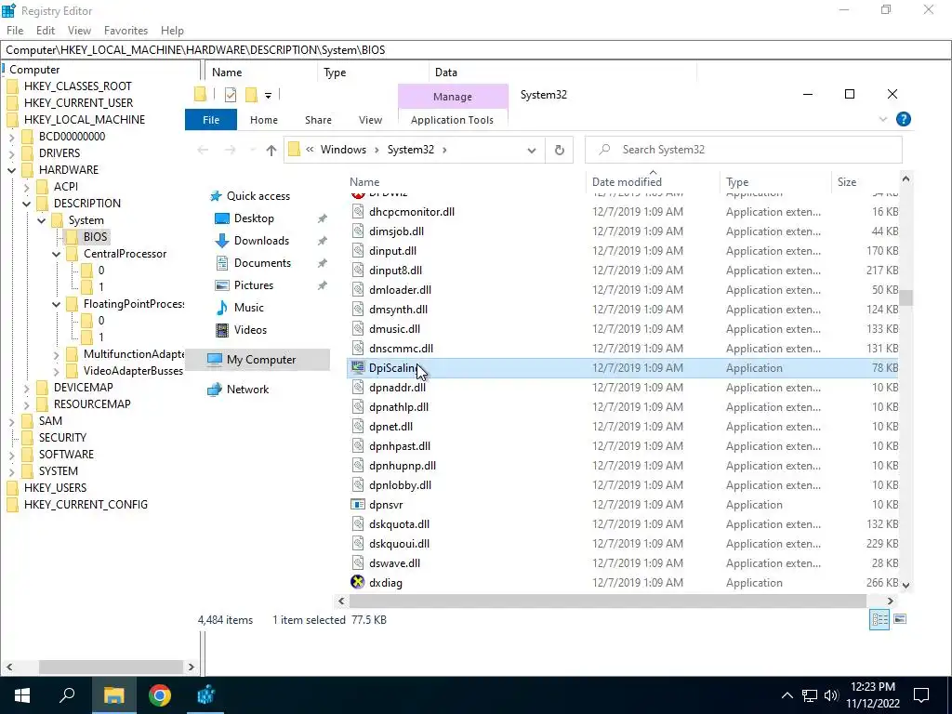Select HKEY_USERS hive in tree
The image size is (952, 714).
point(55,488)
